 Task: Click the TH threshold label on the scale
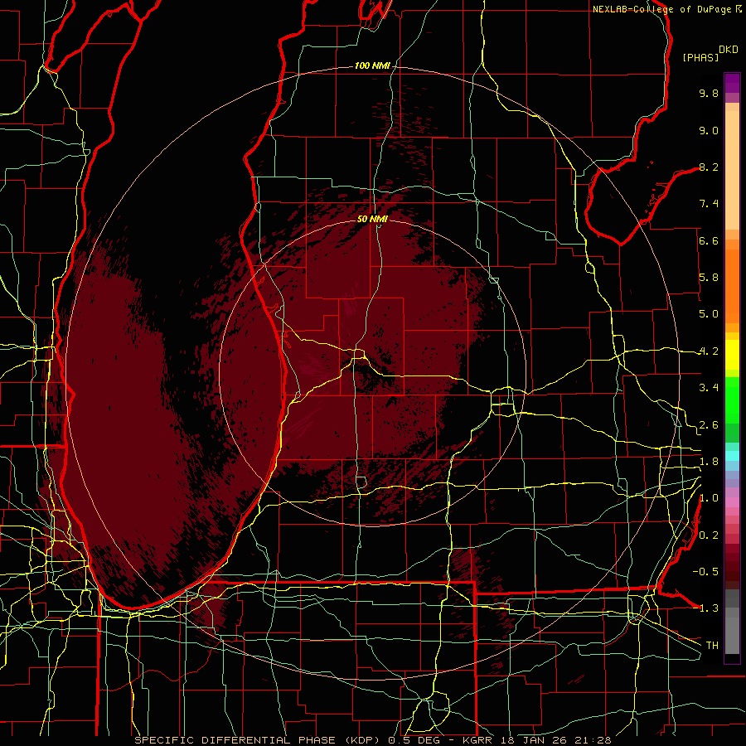pyautogui.click(x=712, y=645)
